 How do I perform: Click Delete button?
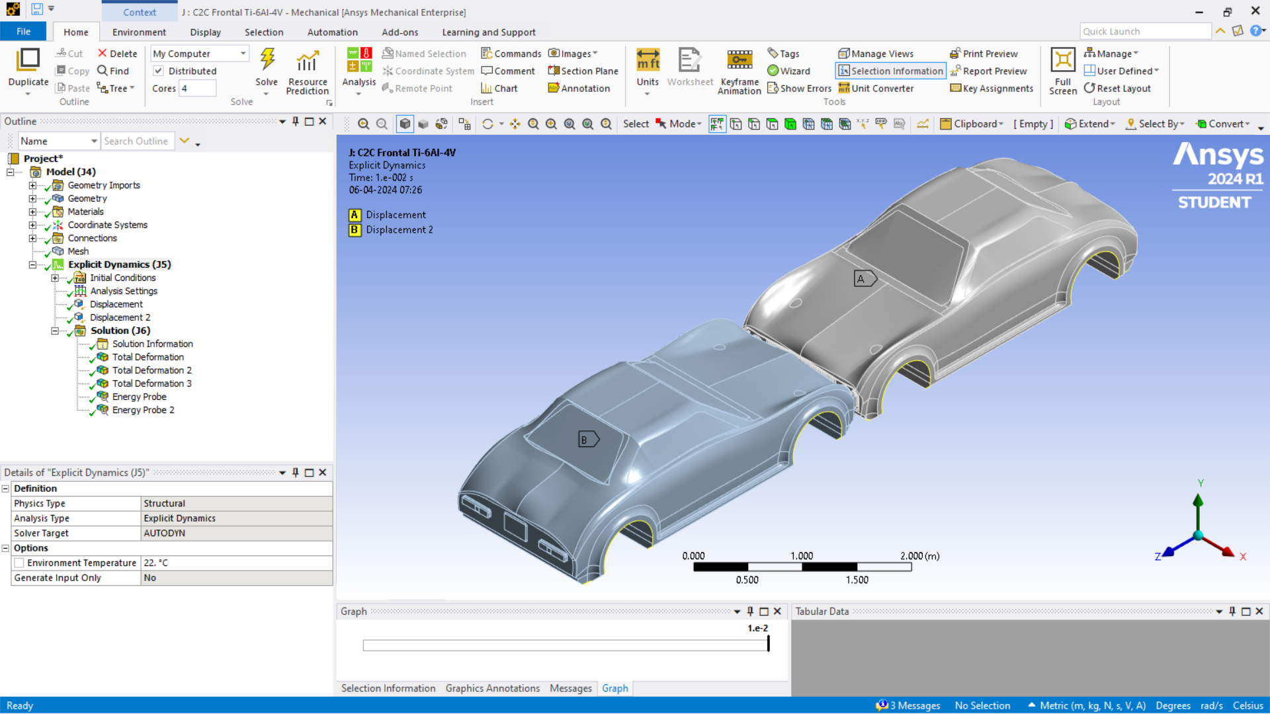click(x=117, y=54)
